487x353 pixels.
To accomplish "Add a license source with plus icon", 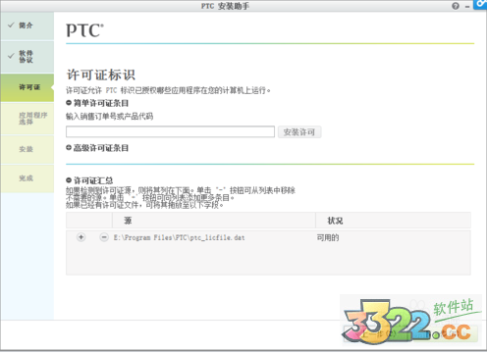I will coord(81,237).
